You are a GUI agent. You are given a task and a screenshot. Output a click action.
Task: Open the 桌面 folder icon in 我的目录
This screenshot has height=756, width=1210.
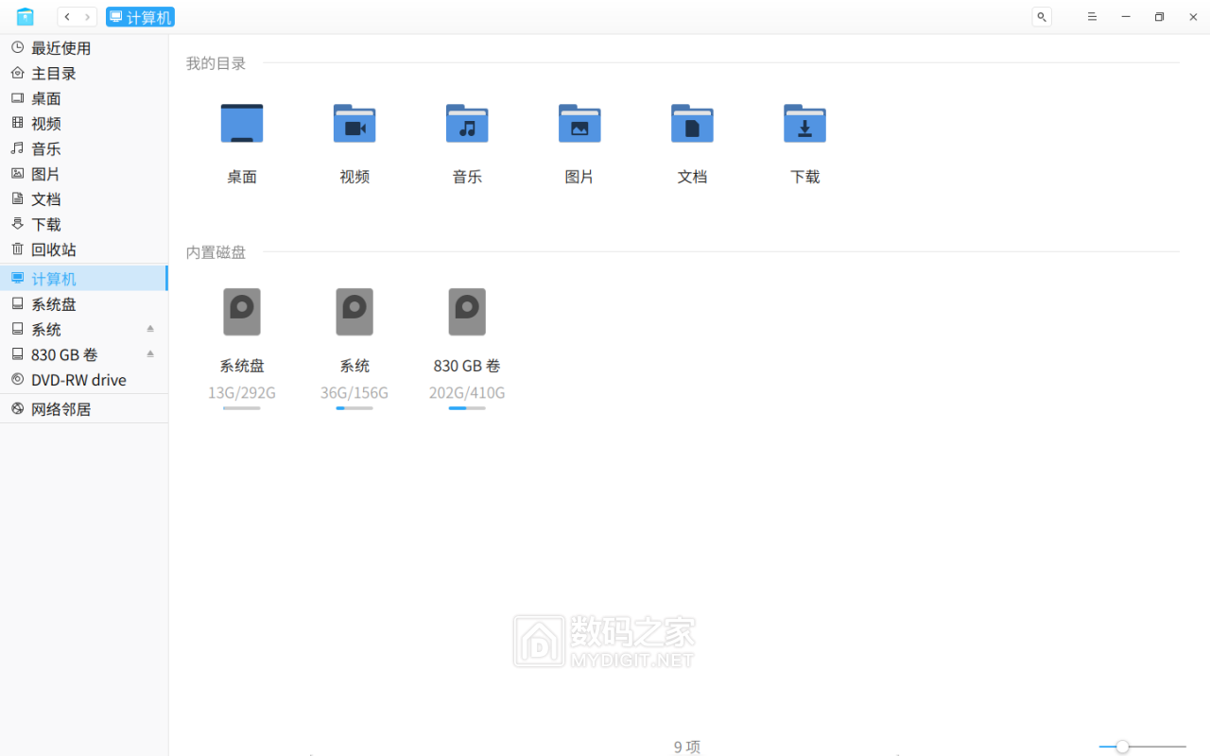pyautogui.click(x=242, y=124)
